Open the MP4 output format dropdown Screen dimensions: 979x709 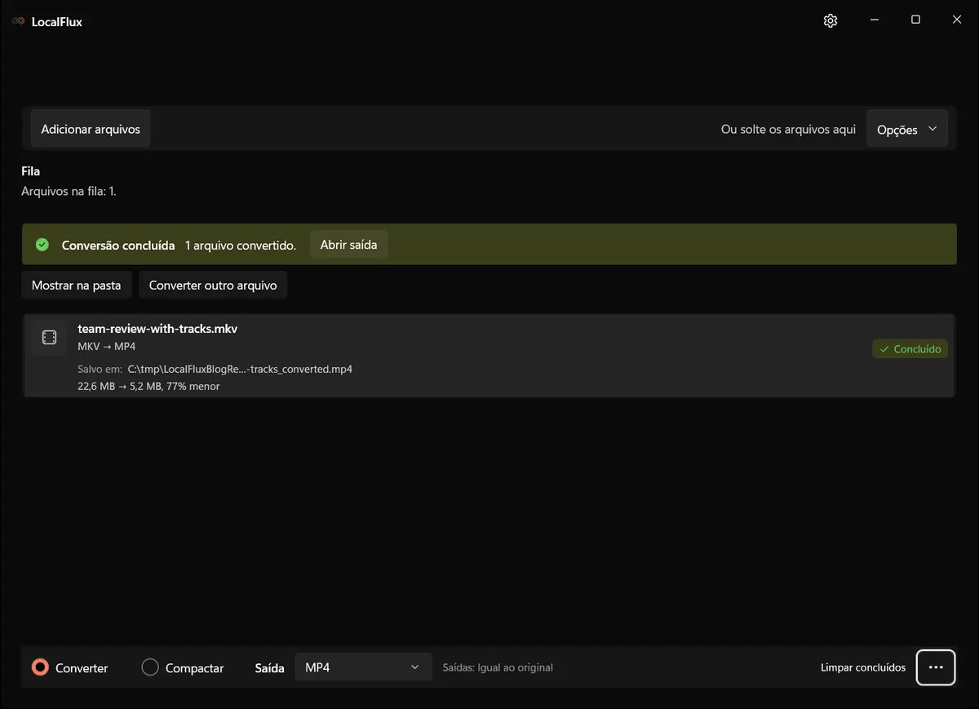363,667
